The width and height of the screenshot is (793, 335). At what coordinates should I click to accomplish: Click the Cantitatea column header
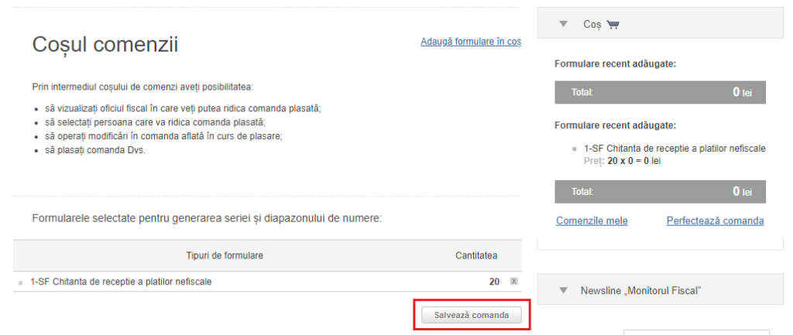476,255
